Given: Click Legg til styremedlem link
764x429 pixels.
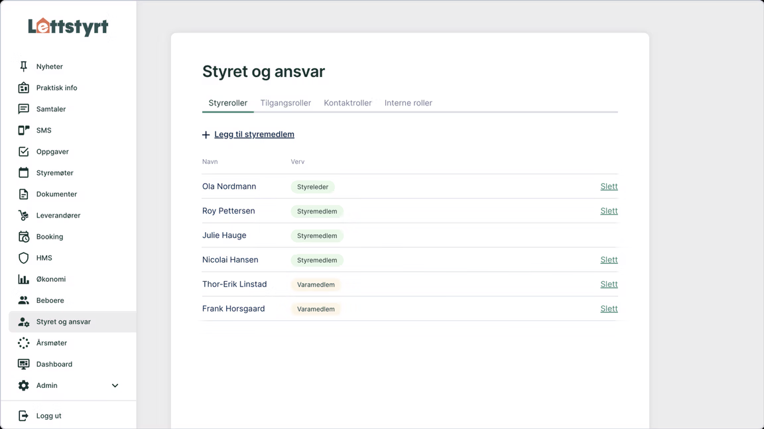Looking at the screenshot, I should (254, 135).
